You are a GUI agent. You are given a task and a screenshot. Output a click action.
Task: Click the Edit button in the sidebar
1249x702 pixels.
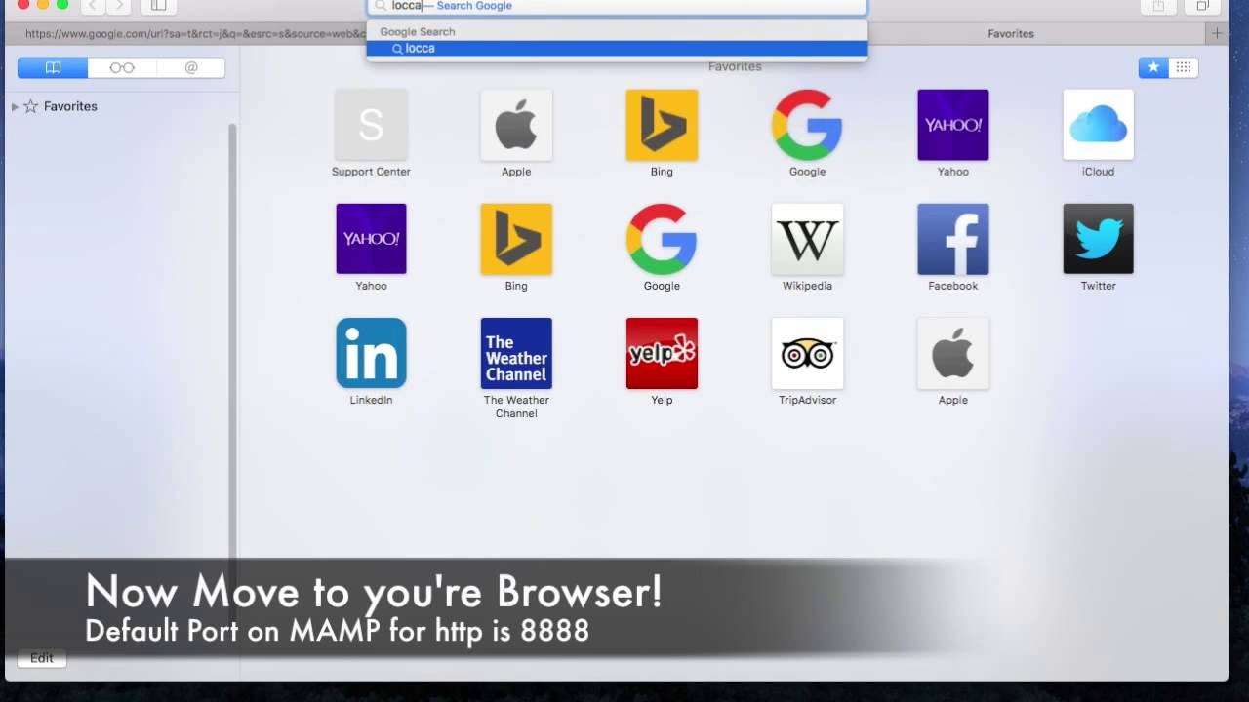(x=41, y=658)
